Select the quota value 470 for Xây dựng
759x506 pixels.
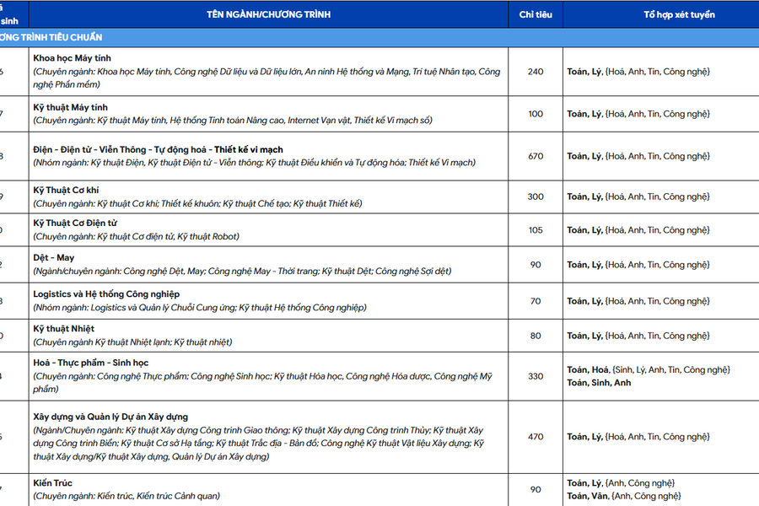(536, 437)
